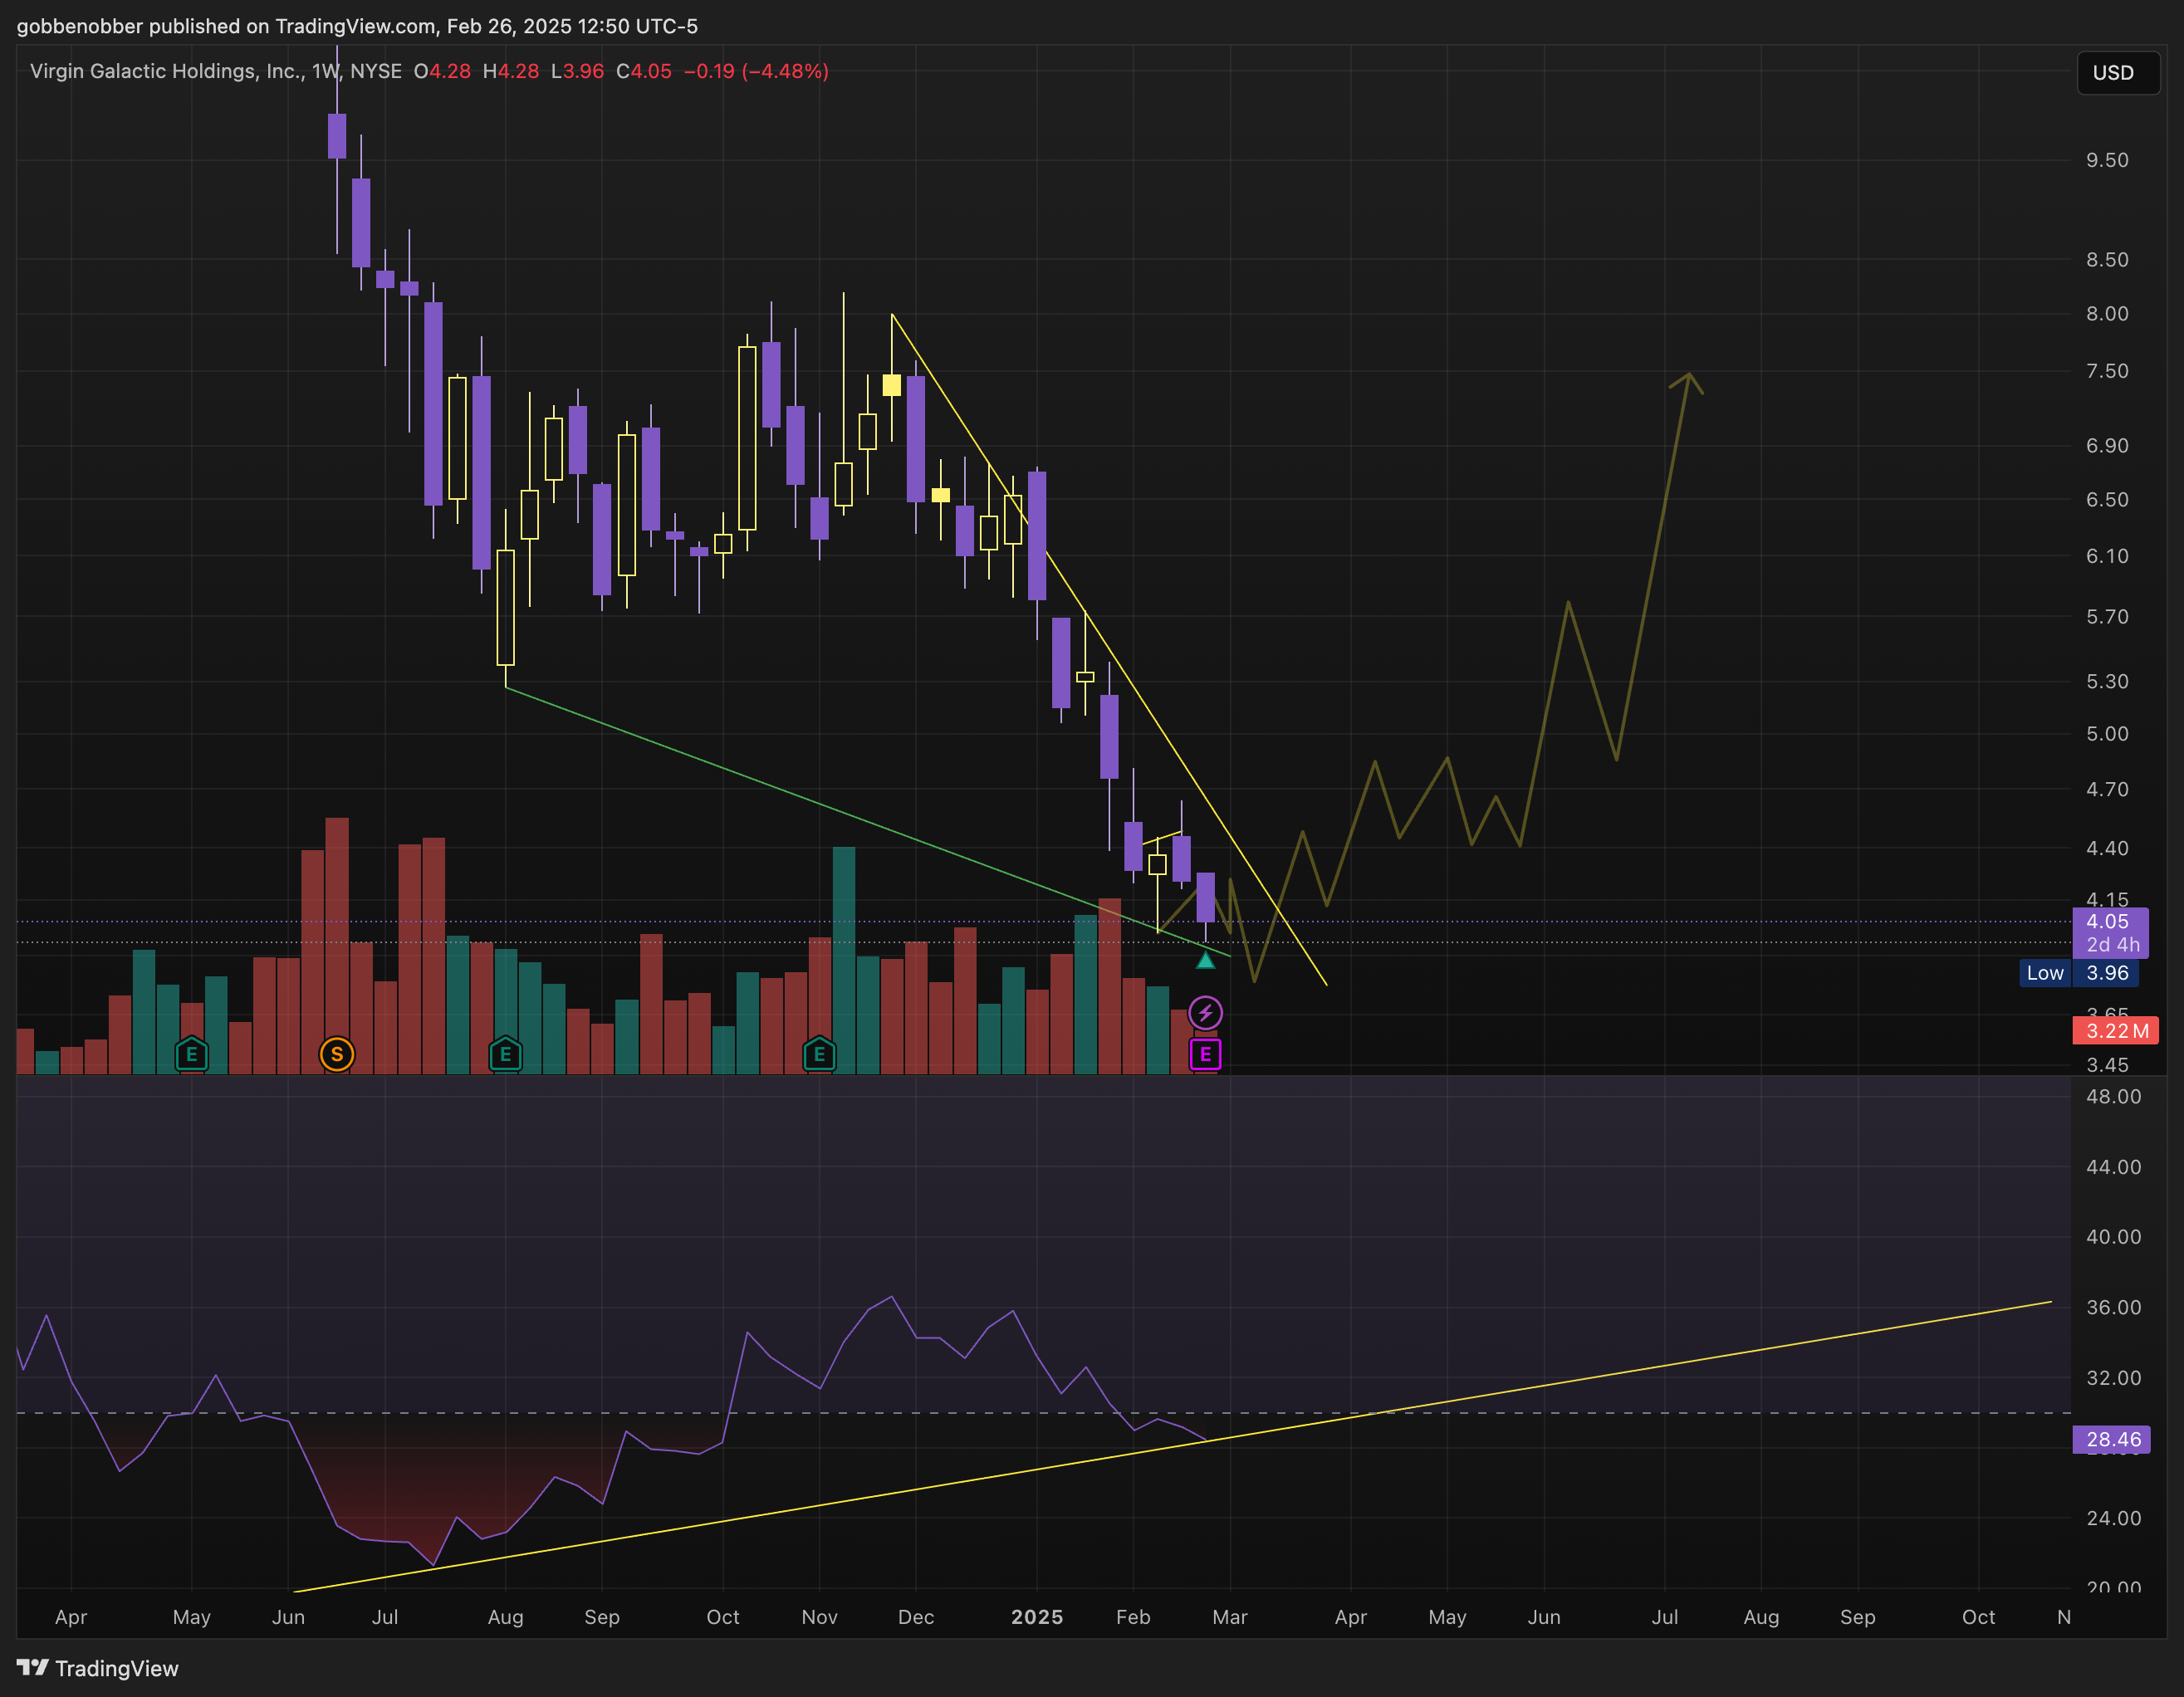Click the Virgin Galactic Holdings symbol title

click(216, 71)
